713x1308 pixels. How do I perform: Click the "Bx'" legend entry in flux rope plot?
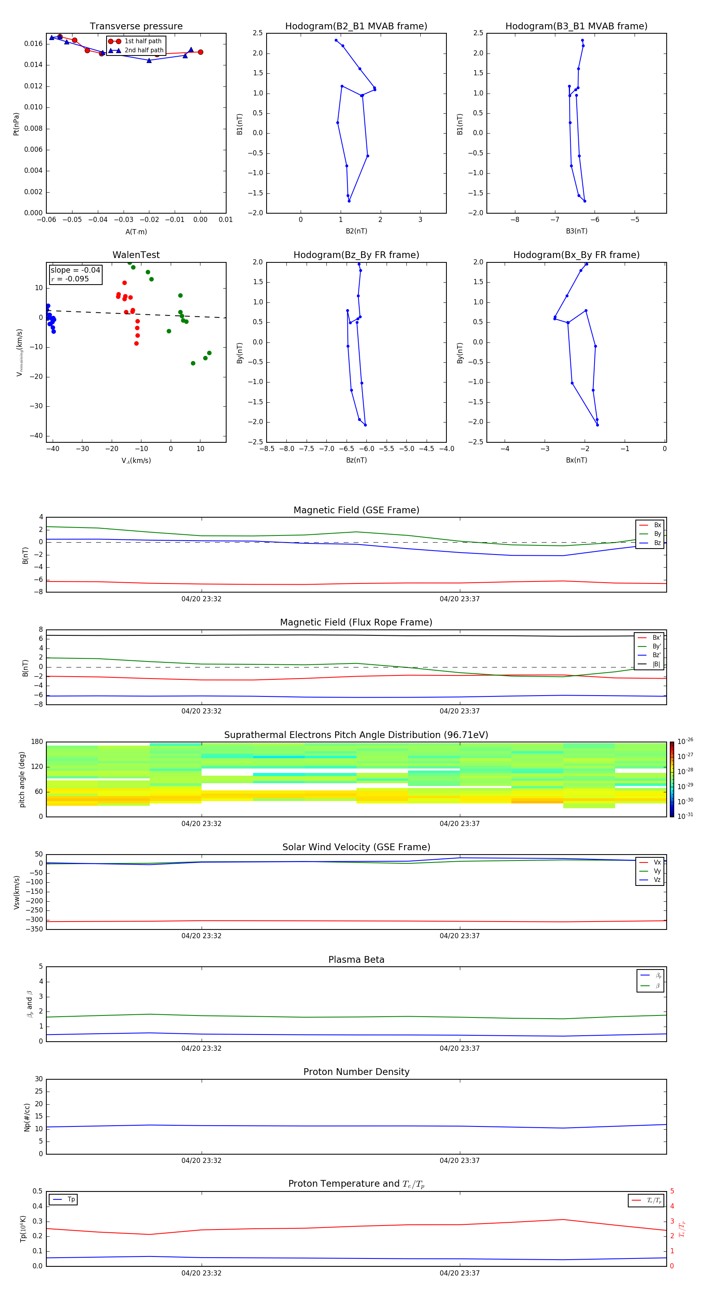pyautogui.click(x=650, y=638)
